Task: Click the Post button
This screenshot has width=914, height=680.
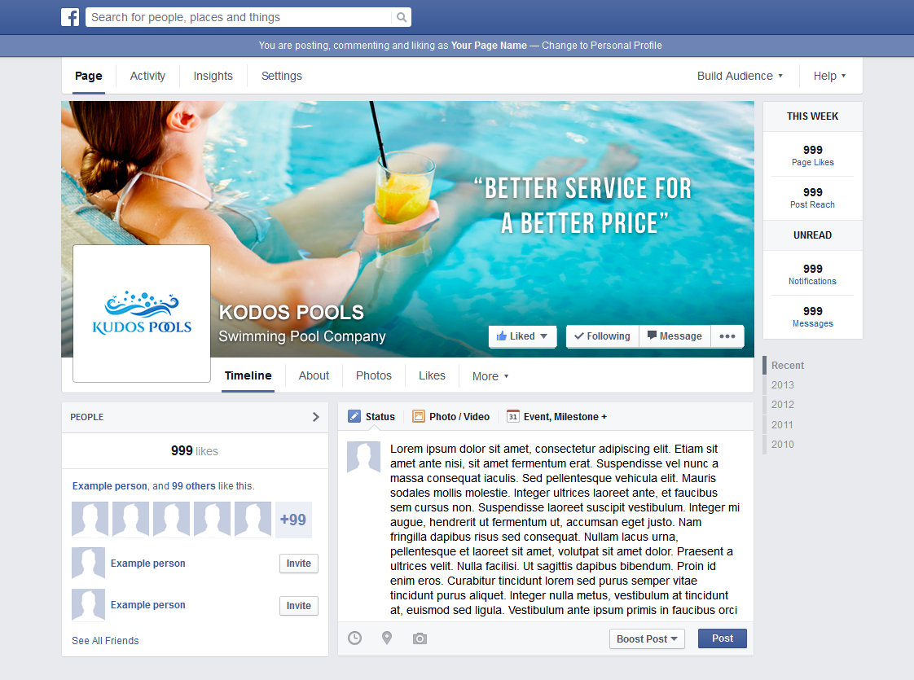Action: 722,638
